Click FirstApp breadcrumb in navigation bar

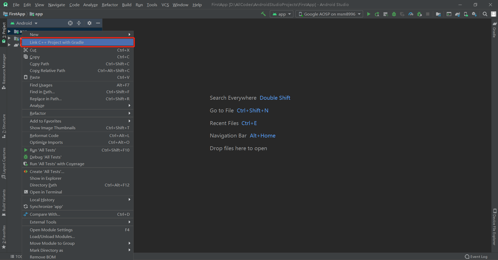pos(14,14)
